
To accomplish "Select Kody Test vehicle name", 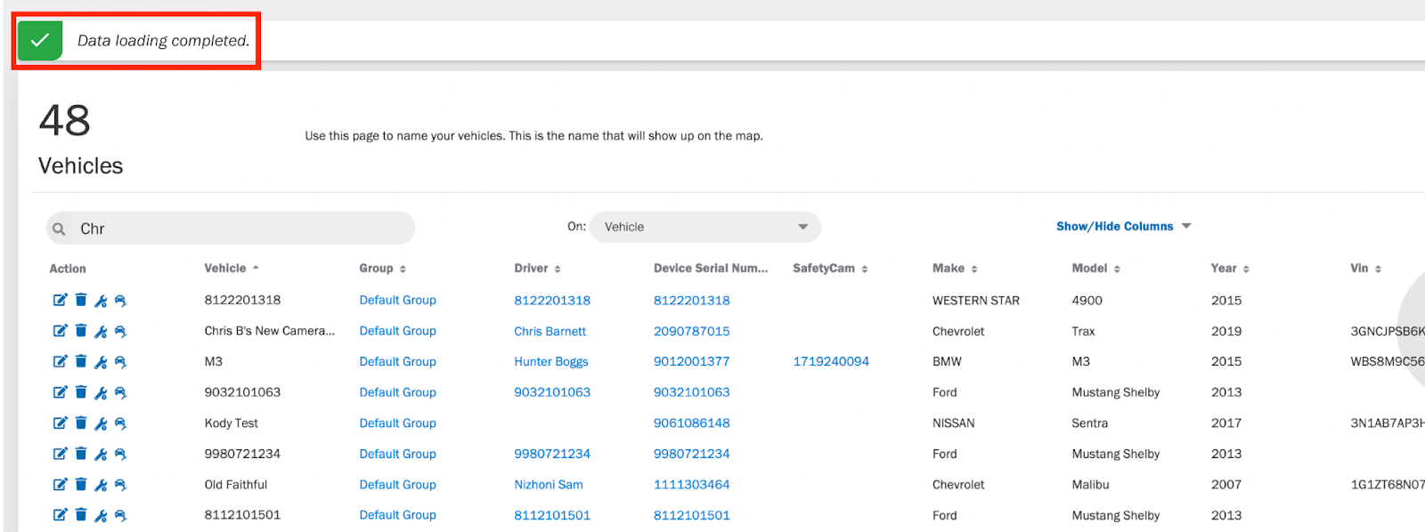I will click(231, 423).
